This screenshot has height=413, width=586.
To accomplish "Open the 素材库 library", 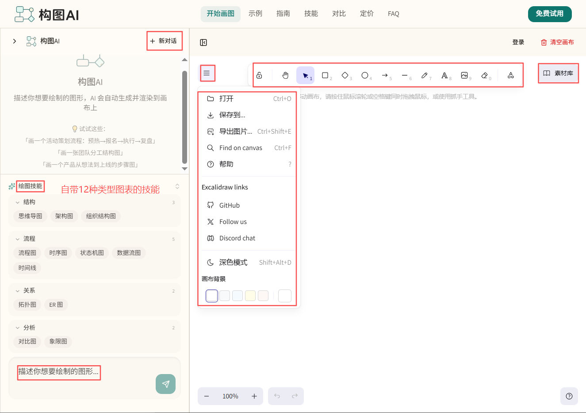I will (x=558, y=73).
